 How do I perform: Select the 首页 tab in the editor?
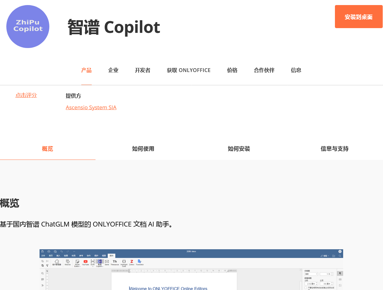pyautogui.click(x=51, y=256)
